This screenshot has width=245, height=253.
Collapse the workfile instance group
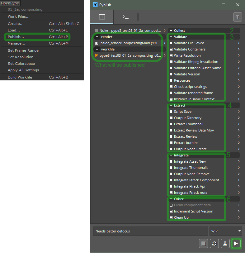pyautogui.click(x=97, y=49)
